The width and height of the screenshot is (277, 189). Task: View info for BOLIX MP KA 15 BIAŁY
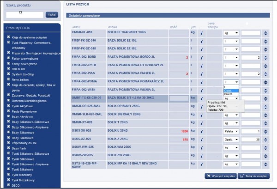(x=202, y=164)
